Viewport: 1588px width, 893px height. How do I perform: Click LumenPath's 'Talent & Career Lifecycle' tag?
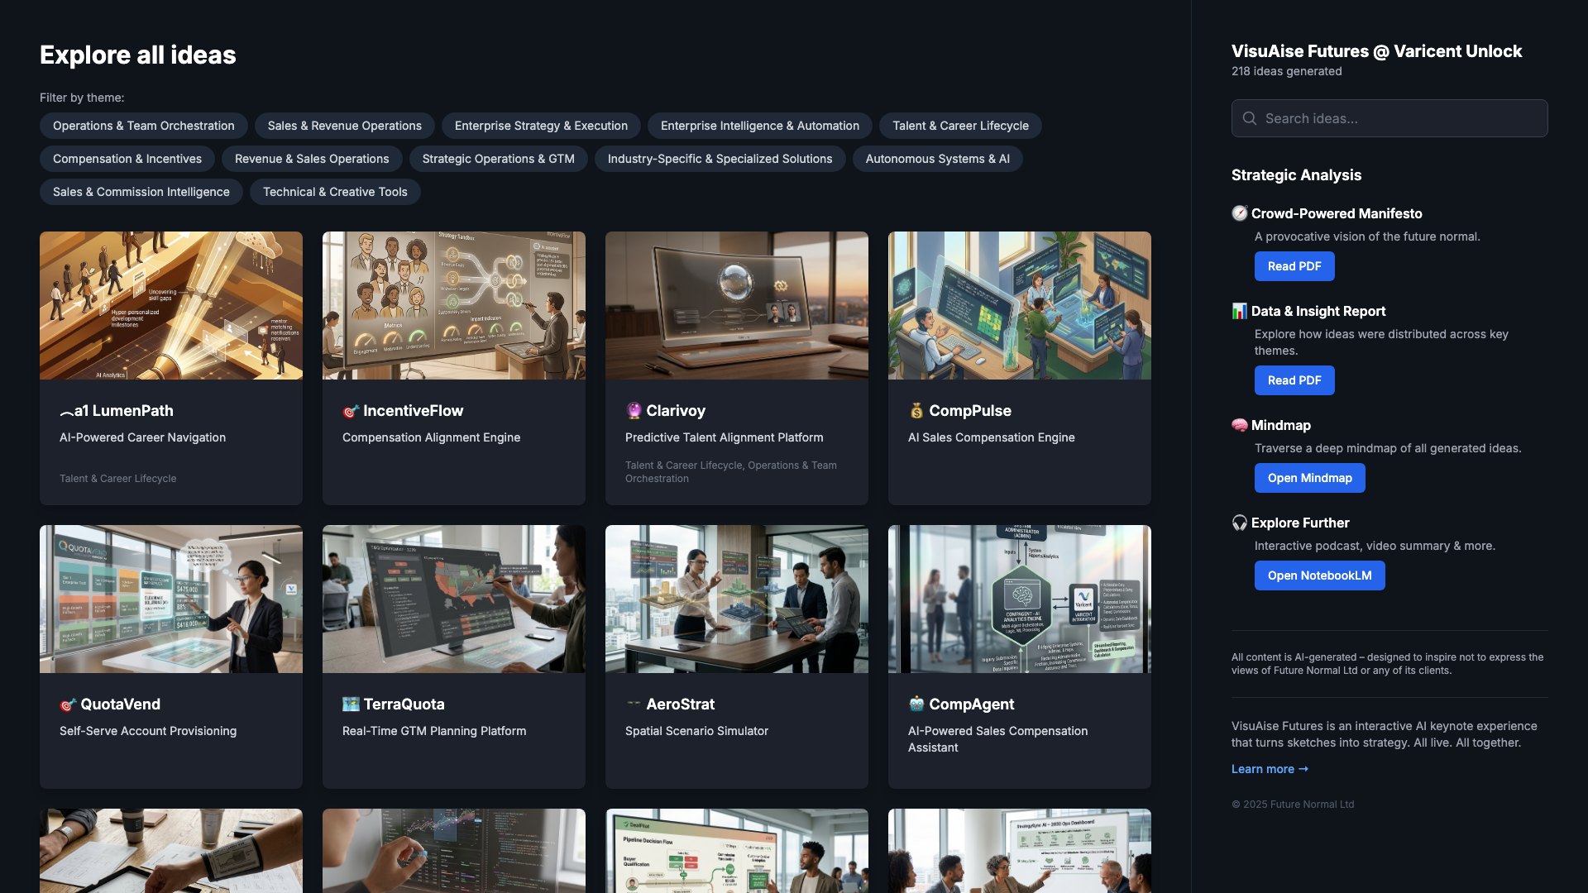point(117,479)
